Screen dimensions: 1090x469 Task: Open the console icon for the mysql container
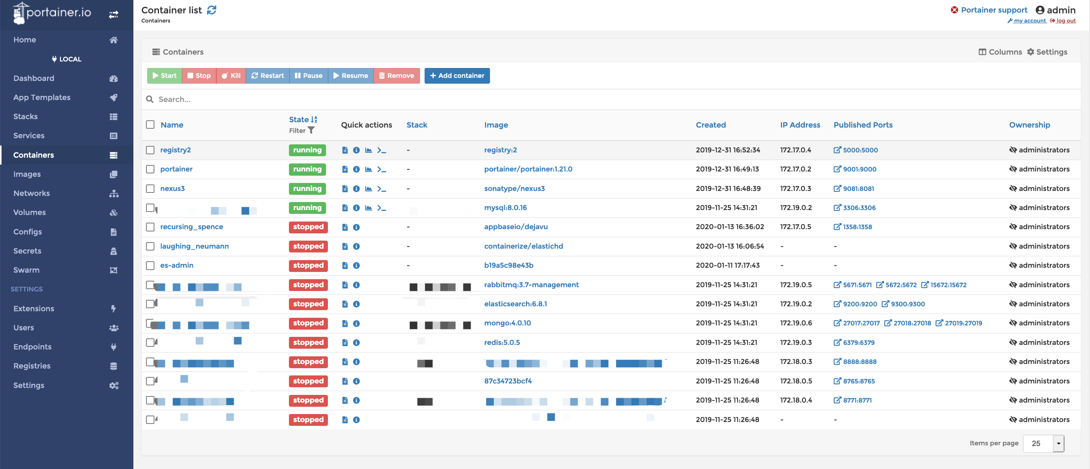381,208
